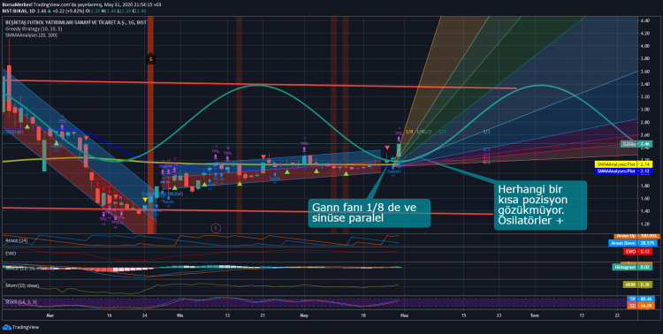
Task: Click the BIST:BJKAS, 1D symbol header
Action: 19,11
